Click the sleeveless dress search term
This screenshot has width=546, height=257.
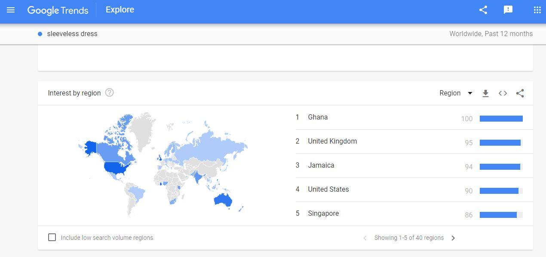[x=72, y=34]
